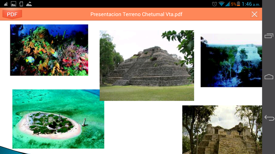Tap the fourth notification icon in status bar
Viewport: 275px width, 154px height.
click(x=30, y=4)
